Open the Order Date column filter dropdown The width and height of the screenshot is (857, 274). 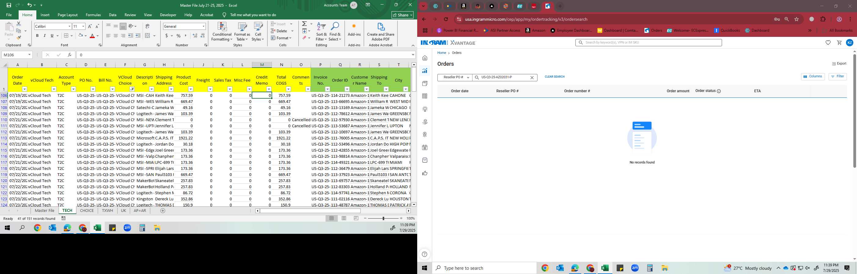pos(24,89)
